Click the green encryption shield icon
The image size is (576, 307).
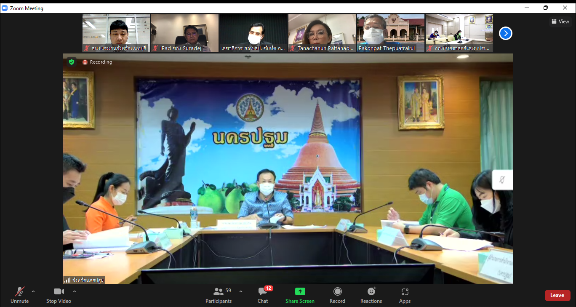pyautogui.click(x=72, y=62)
